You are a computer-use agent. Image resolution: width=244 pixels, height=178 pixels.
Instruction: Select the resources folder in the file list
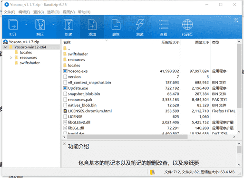77,60
